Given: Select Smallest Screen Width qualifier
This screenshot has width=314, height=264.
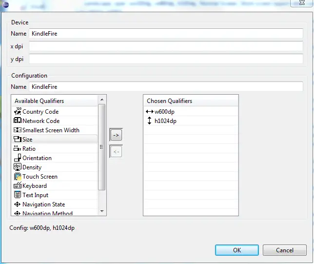Looking at the screenshot, I should tap(55, 130).
